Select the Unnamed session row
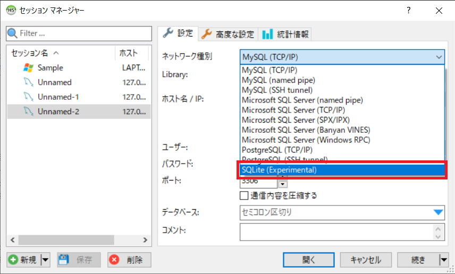Image resolution: width=455 pixels, height=274 pixels. click(x=79, y=82)
